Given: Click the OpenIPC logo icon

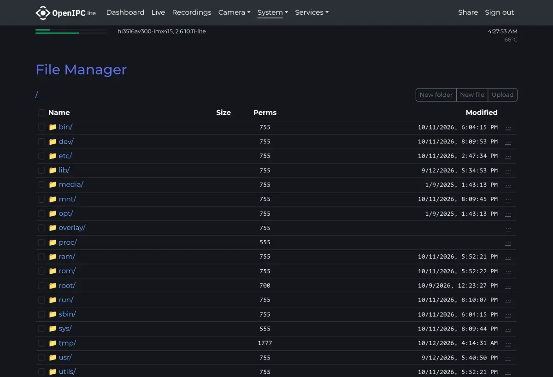Looking at the screenshot, I should click(43, 13).
